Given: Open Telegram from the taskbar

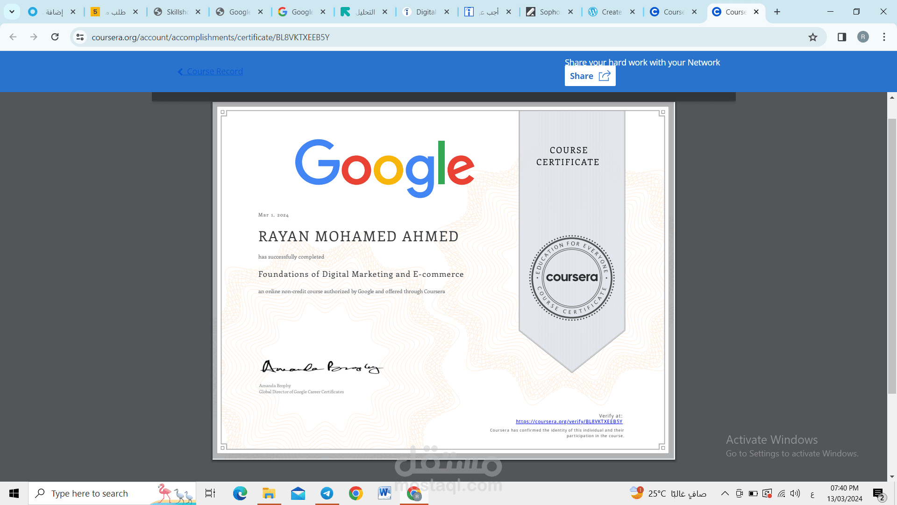Looking at the screenshot, I should click(x=327, y=493).
